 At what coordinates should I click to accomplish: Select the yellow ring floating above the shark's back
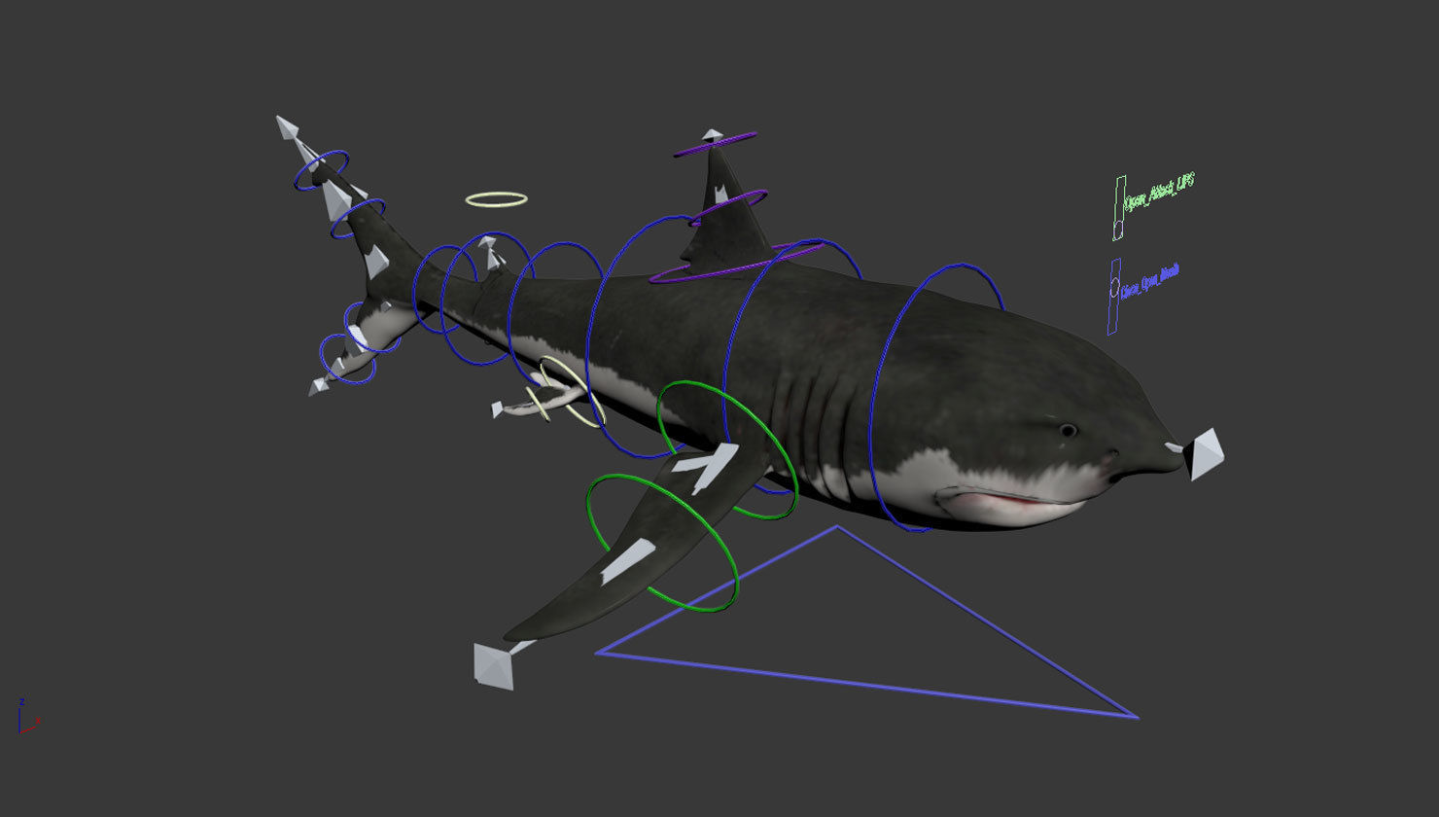coord(496,199)
